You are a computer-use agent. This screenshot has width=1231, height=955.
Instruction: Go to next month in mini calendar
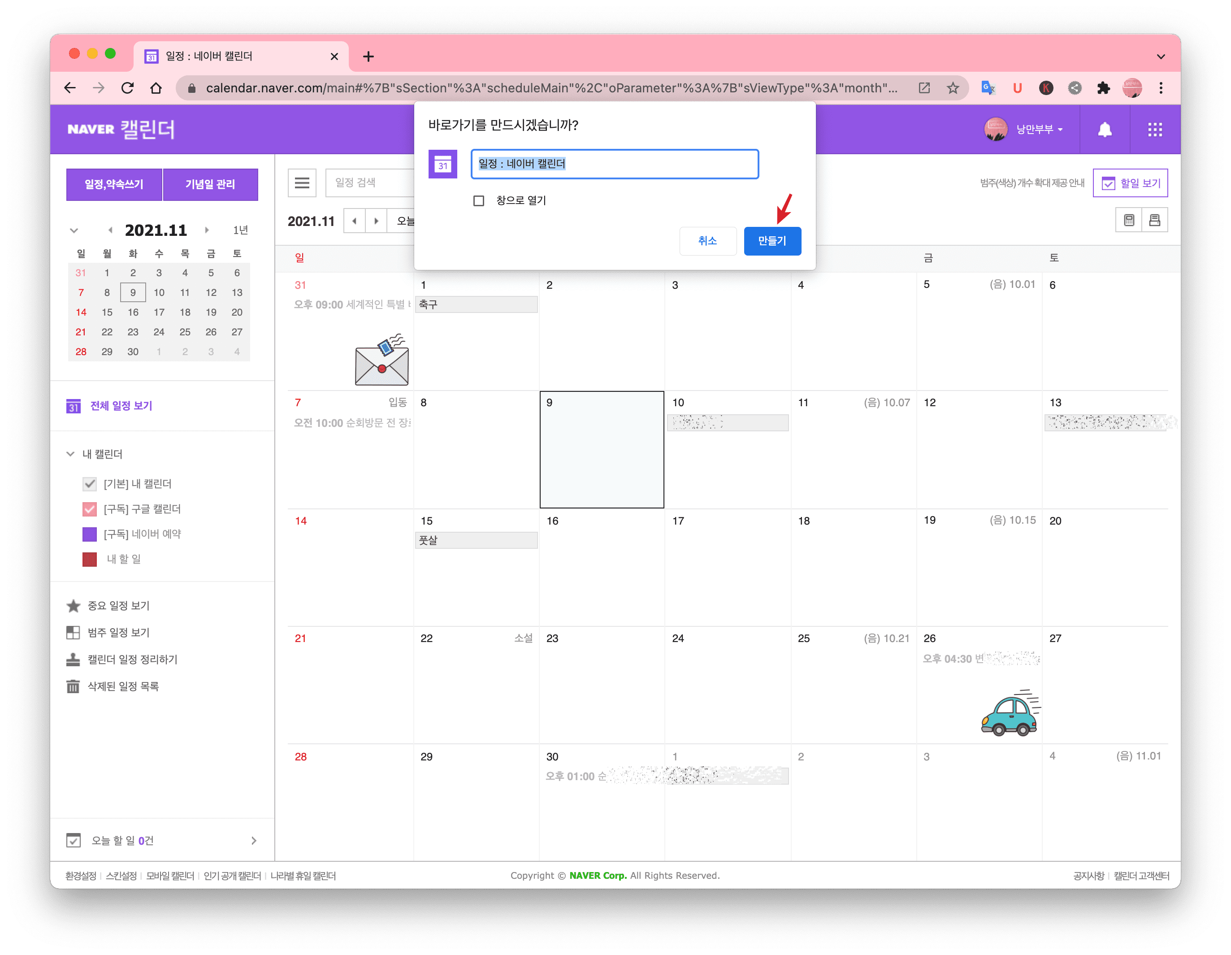(x=207, y=230)
